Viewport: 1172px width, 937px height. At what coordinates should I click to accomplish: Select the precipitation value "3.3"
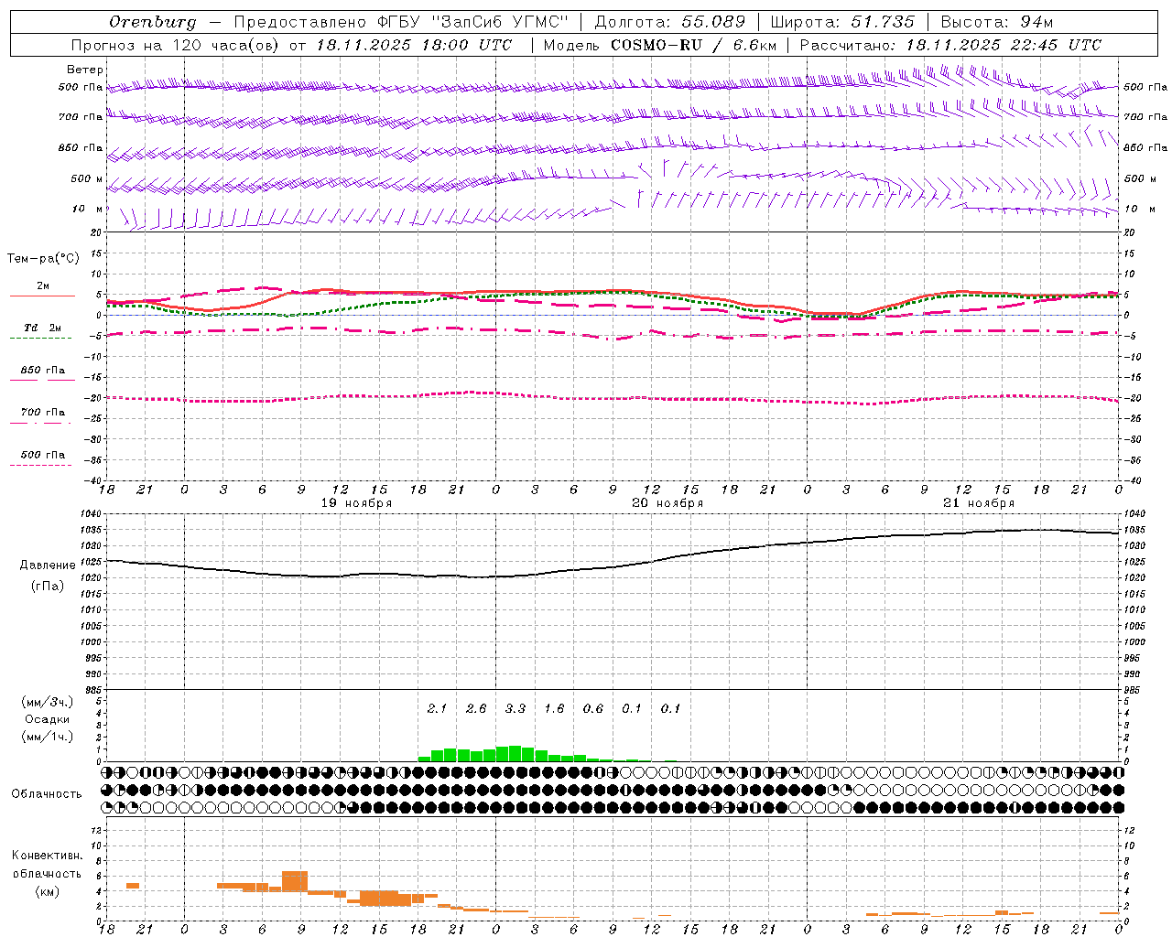[x=515, y=708]
